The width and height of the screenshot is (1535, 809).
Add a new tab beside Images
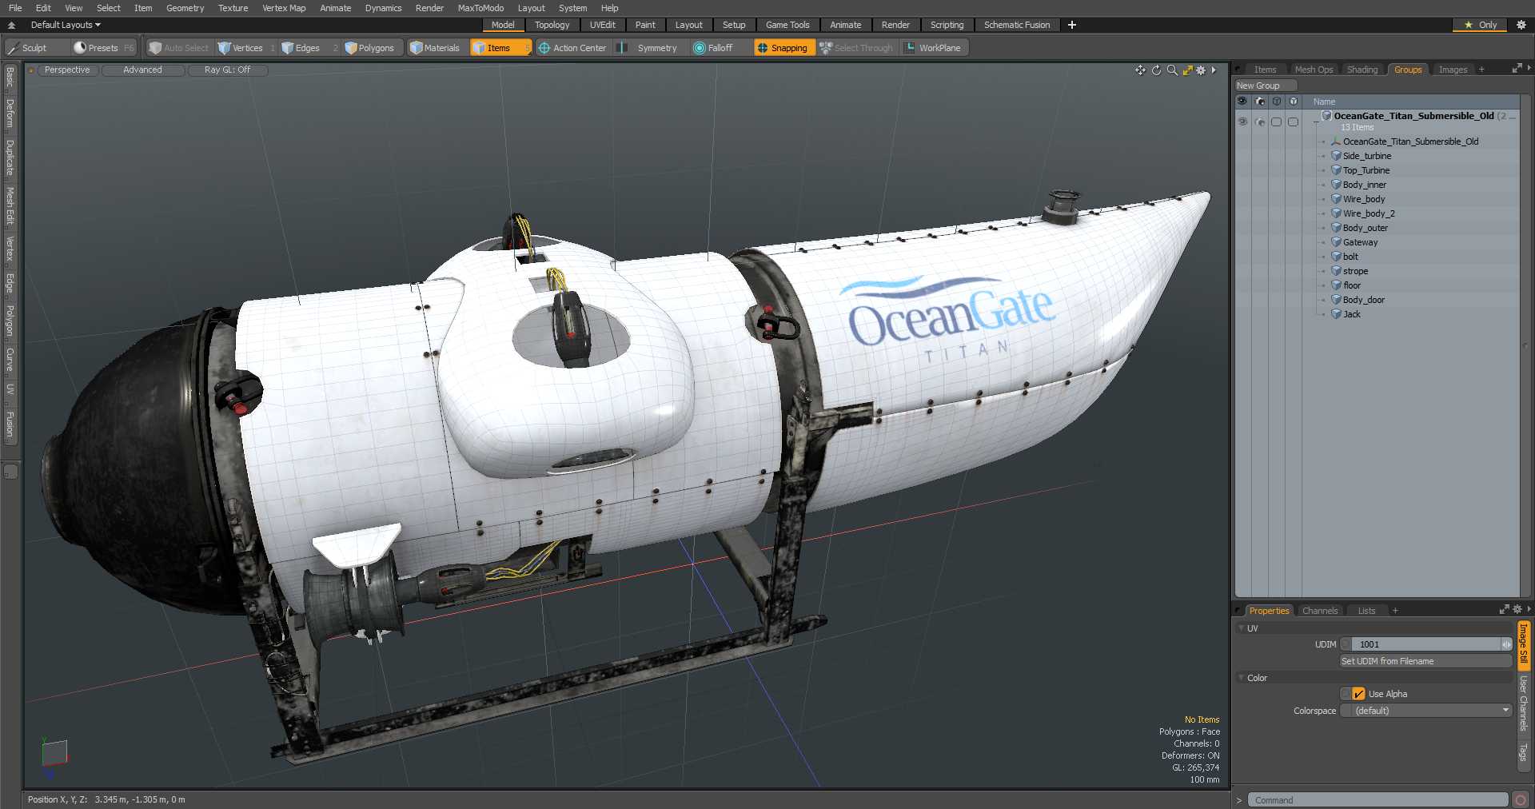(1481, 70)
